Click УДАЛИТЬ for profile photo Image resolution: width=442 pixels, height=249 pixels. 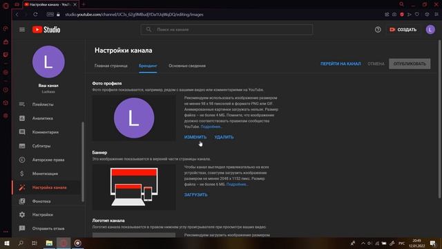click(224, 137)
